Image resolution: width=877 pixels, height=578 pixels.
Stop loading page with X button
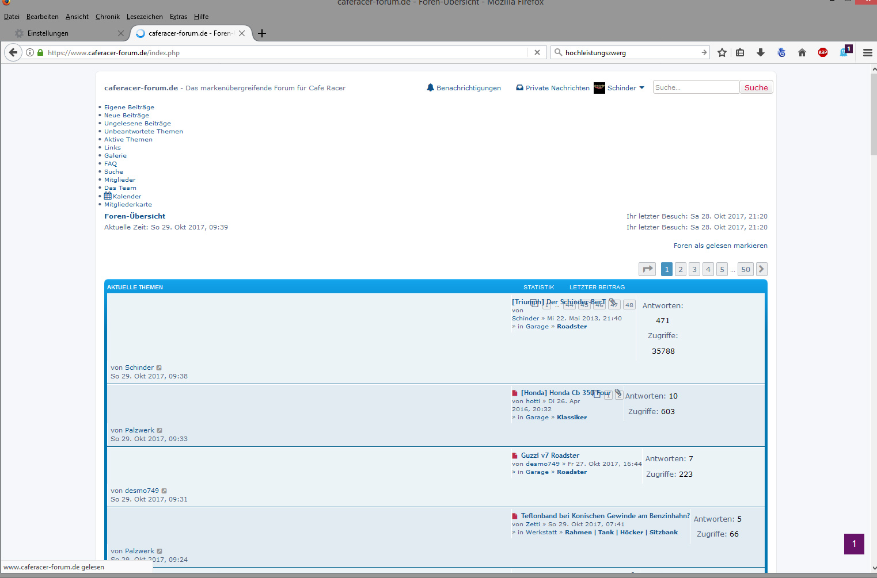click(537, 52)
